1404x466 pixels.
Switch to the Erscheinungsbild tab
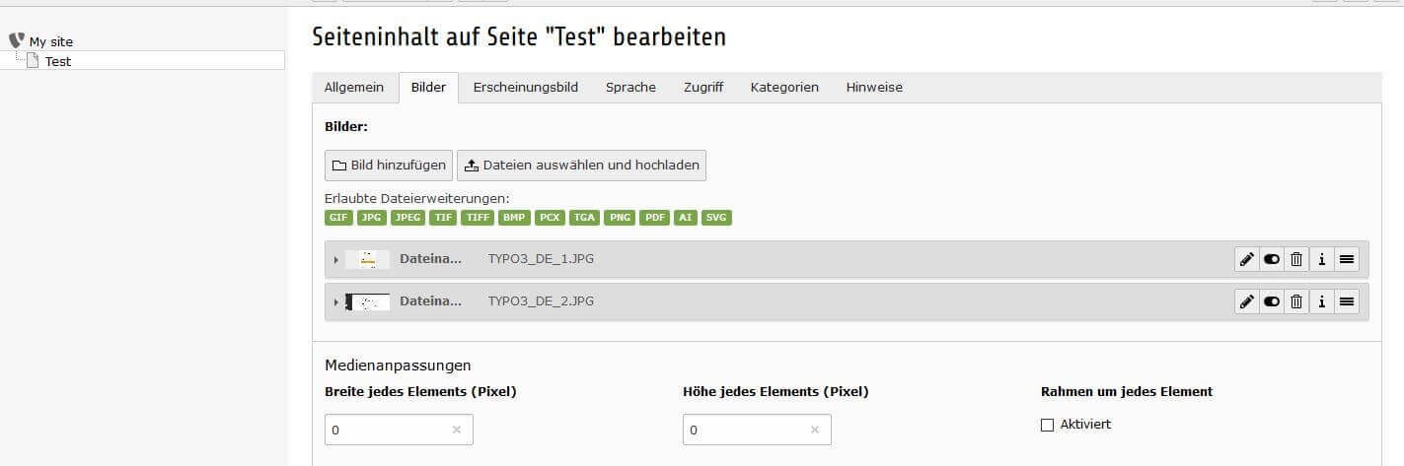[526, 87]
